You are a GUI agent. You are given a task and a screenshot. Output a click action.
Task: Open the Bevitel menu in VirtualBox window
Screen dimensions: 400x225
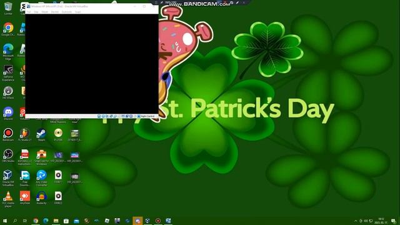point(55,12)
